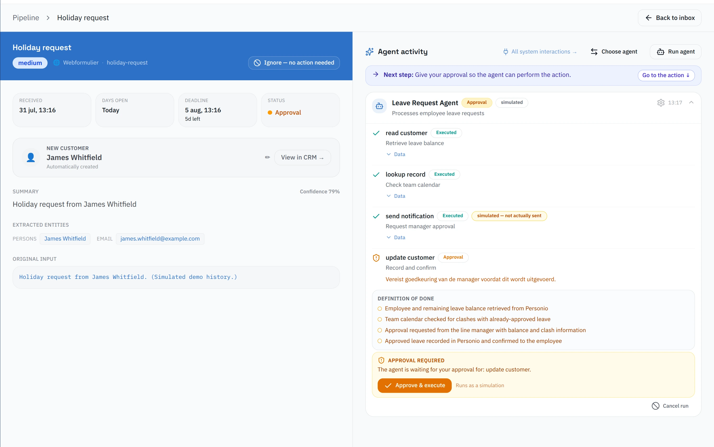Toggle Approved leave recorded in Personio criterion
This screenshot has width=714, height=447.
380,341
